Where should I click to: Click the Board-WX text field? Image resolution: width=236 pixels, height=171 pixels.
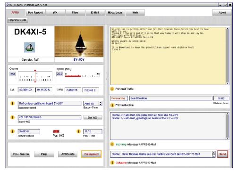coord(50,117)
